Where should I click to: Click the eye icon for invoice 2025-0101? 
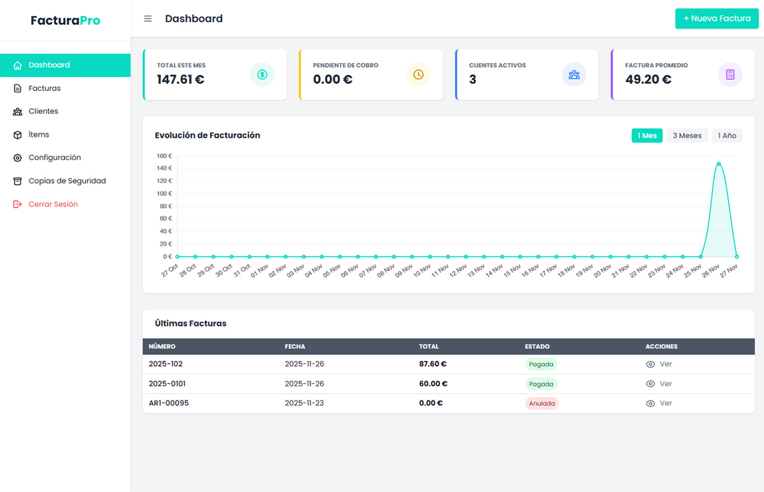click(650, 384)
